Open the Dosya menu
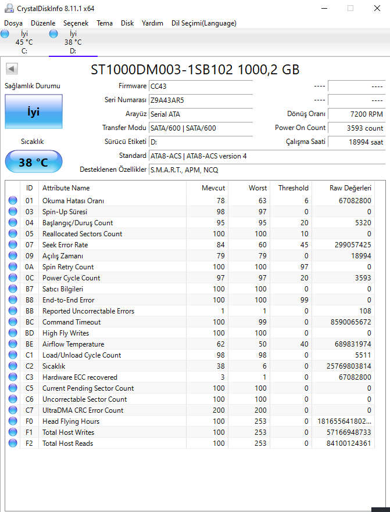Viewport: 390px width, 512px height. [x=13, y=23]
